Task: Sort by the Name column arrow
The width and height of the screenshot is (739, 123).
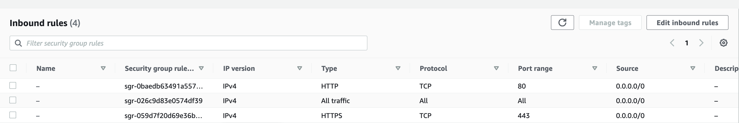Action: [103, 68]
